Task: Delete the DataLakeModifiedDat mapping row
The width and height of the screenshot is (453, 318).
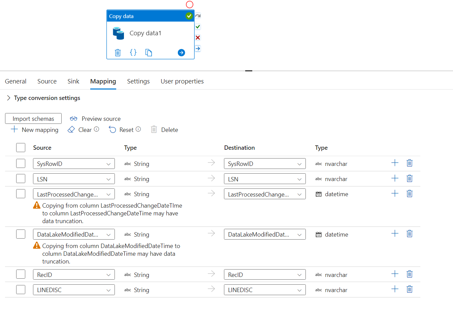Action: coord(410,234)
